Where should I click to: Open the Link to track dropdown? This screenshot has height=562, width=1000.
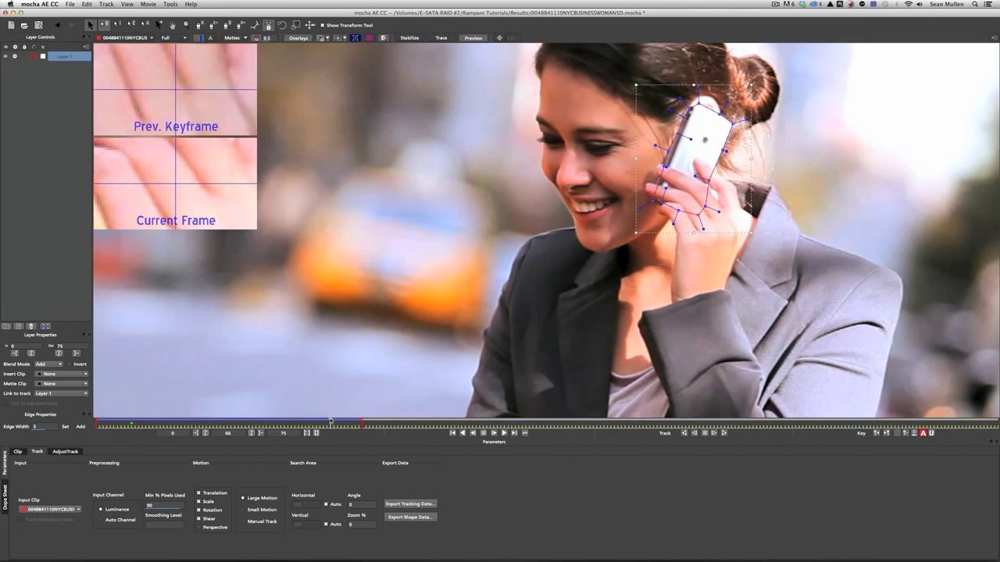point(61,393)
